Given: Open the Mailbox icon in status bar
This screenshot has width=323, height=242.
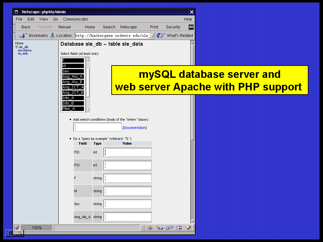Looking at the screenshot, I should 160,228.
